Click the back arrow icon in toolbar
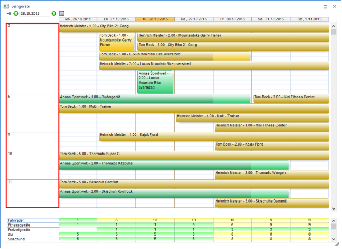Image resolution: width=342 pixels, height=249 pixels. coord(9,13)
